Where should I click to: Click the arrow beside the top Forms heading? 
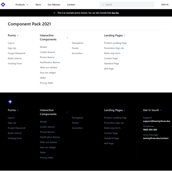pos(18,35)
